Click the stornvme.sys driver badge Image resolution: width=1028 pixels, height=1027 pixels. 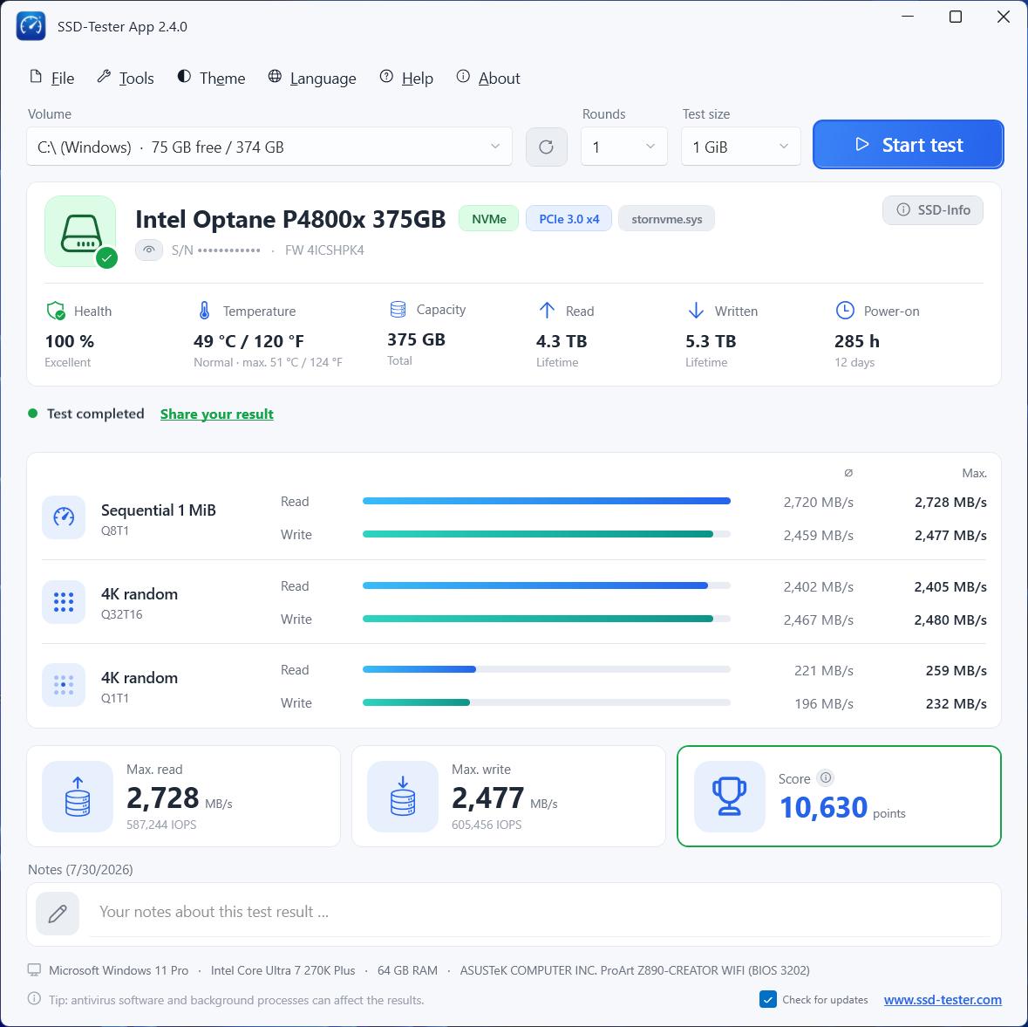pos(666,218)
